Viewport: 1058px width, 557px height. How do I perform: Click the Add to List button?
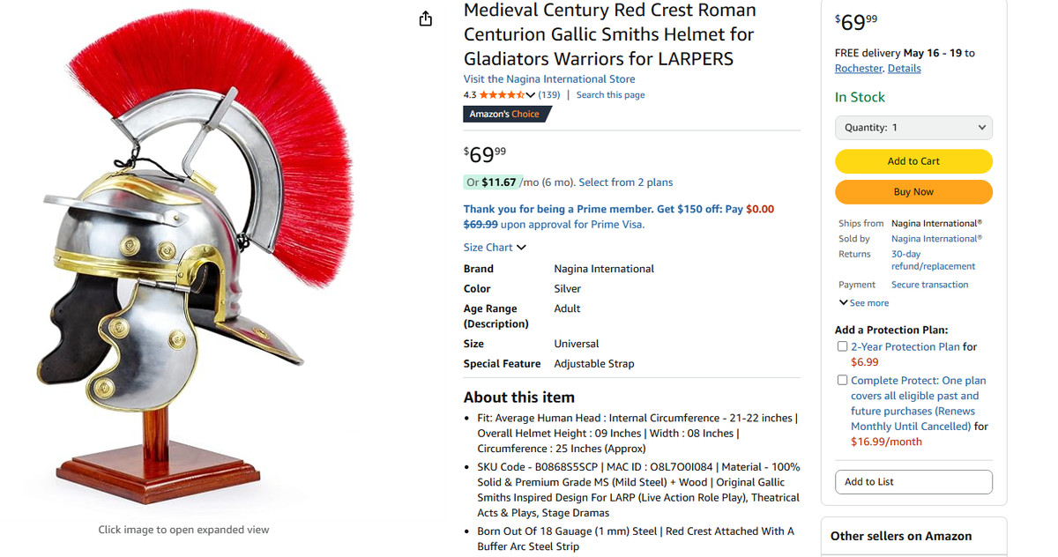pyautogui.click(x=913, y=482)
